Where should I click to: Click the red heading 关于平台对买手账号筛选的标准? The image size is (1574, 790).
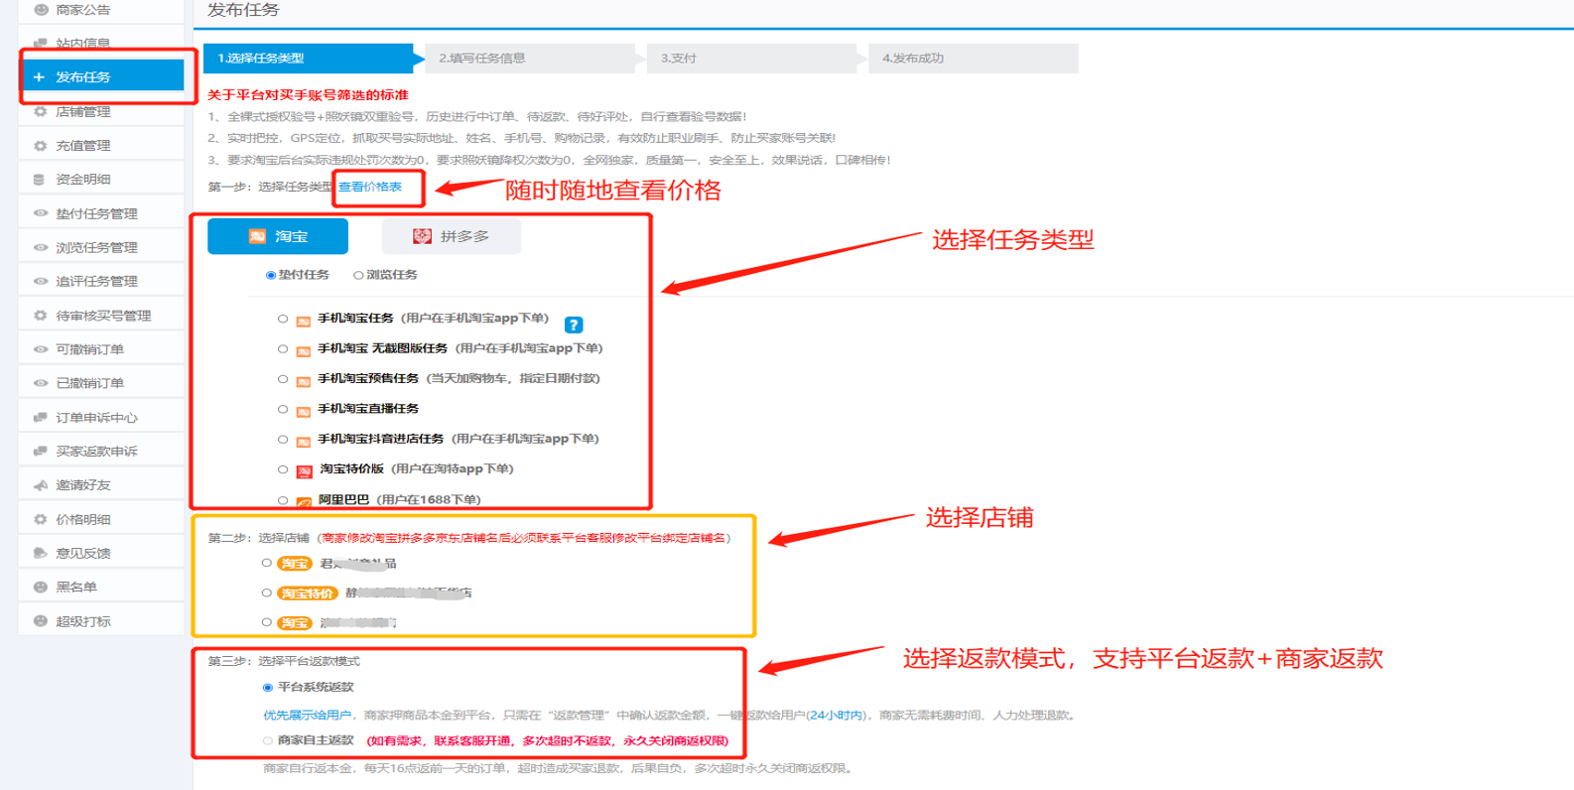308,95
